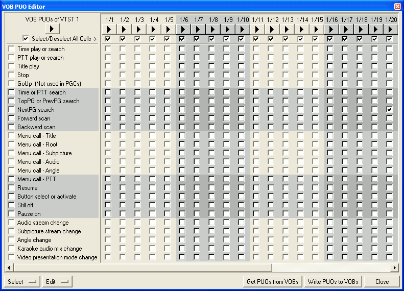
Task: Enable the Stop row checkbox
Action: pyautogui.click(x=11, y=75)
